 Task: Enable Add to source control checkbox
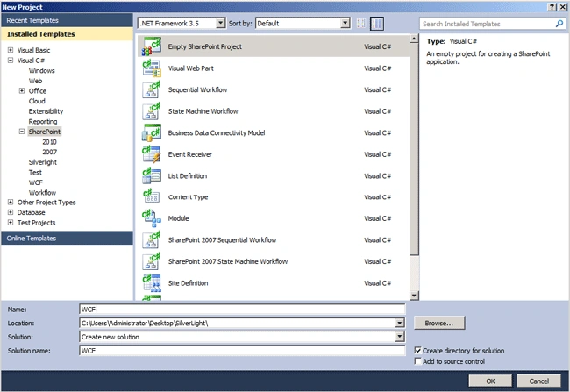[418, 361]
